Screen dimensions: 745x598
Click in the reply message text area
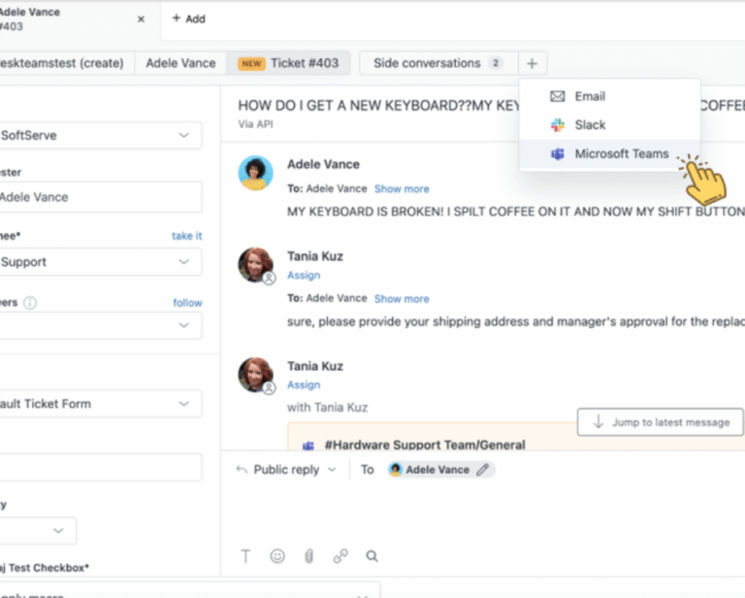[x=483, y=514]
